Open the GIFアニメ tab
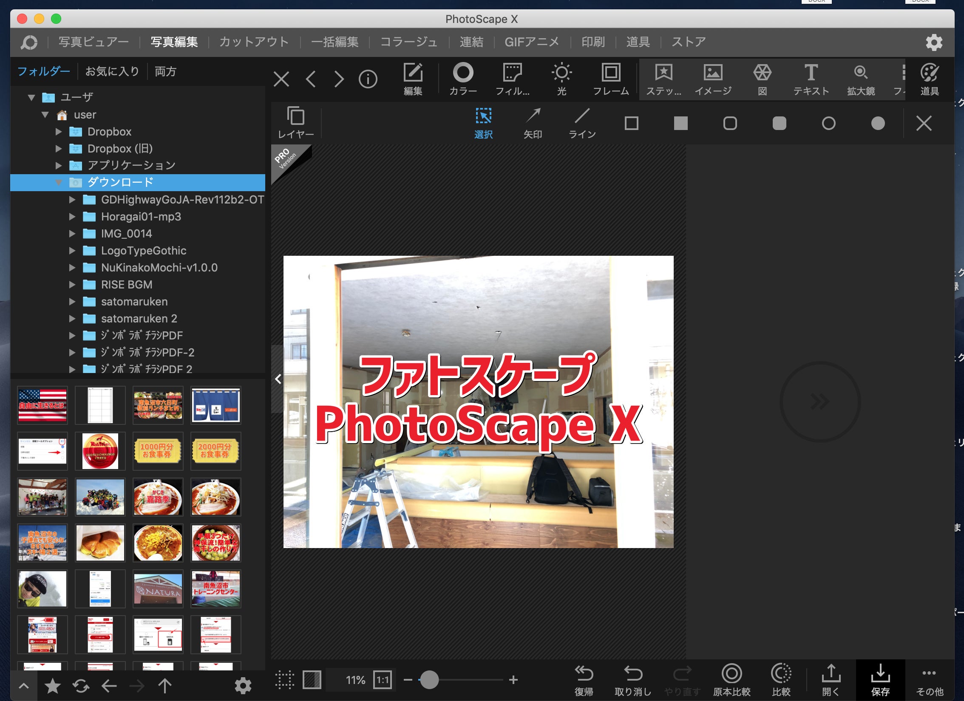The width and height of the screenshot is (964, 701). [x=531, y=42]
